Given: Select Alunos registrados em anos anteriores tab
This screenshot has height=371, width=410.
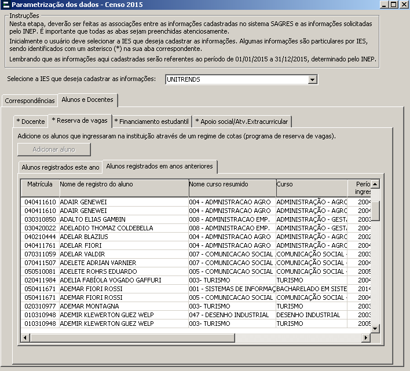Looking at the screenshot, I should pyautogui.click(x=159, y=167).
